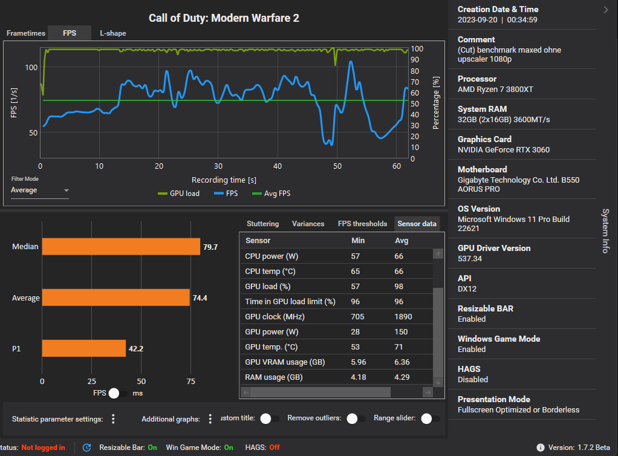The width and height of the screenshot is (618, 456).
Task: Click the Min column header
Action: click(x=358, y=241)
